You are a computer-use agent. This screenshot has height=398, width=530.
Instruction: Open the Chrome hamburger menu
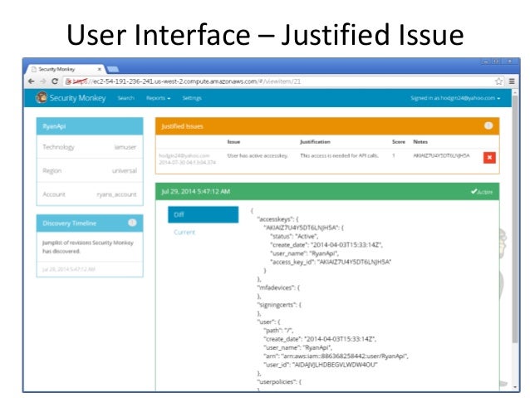click(512, 81)
